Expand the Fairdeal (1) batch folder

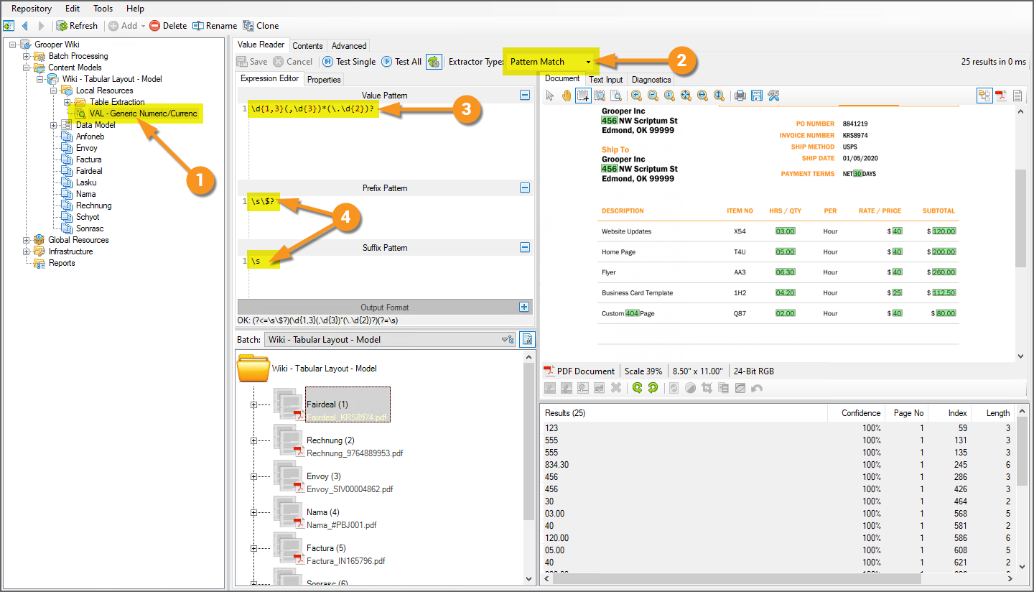(253, 404)
